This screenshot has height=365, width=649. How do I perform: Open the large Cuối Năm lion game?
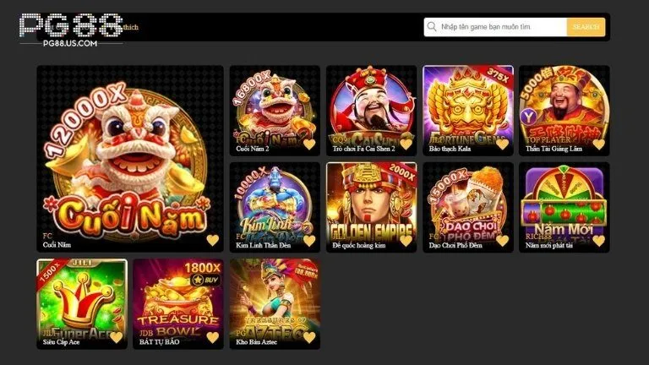[x=130, y=159]
